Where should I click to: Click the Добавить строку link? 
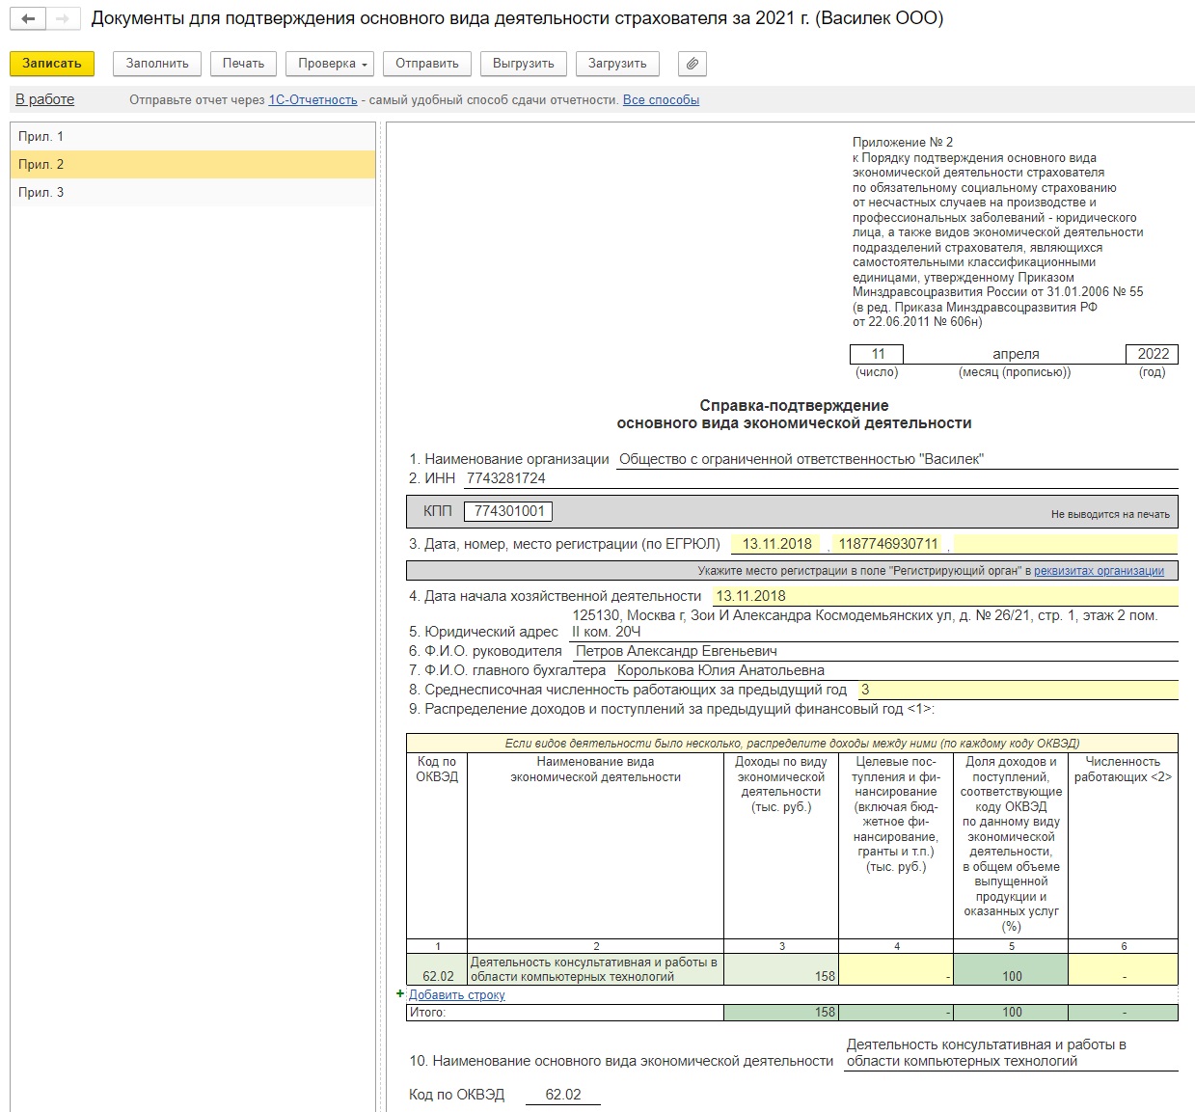click(x=457, y=994)
